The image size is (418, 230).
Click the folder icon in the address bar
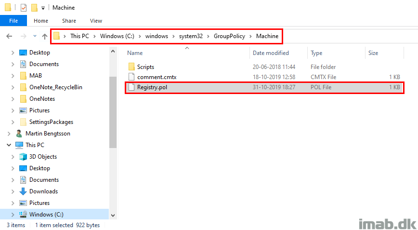[56, 36]
